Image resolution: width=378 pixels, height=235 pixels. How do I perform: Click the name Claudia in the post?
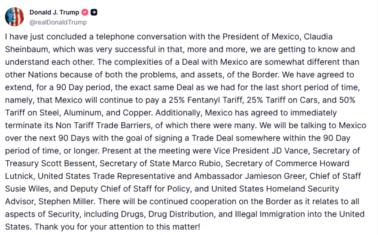click(x=318, y=36)
